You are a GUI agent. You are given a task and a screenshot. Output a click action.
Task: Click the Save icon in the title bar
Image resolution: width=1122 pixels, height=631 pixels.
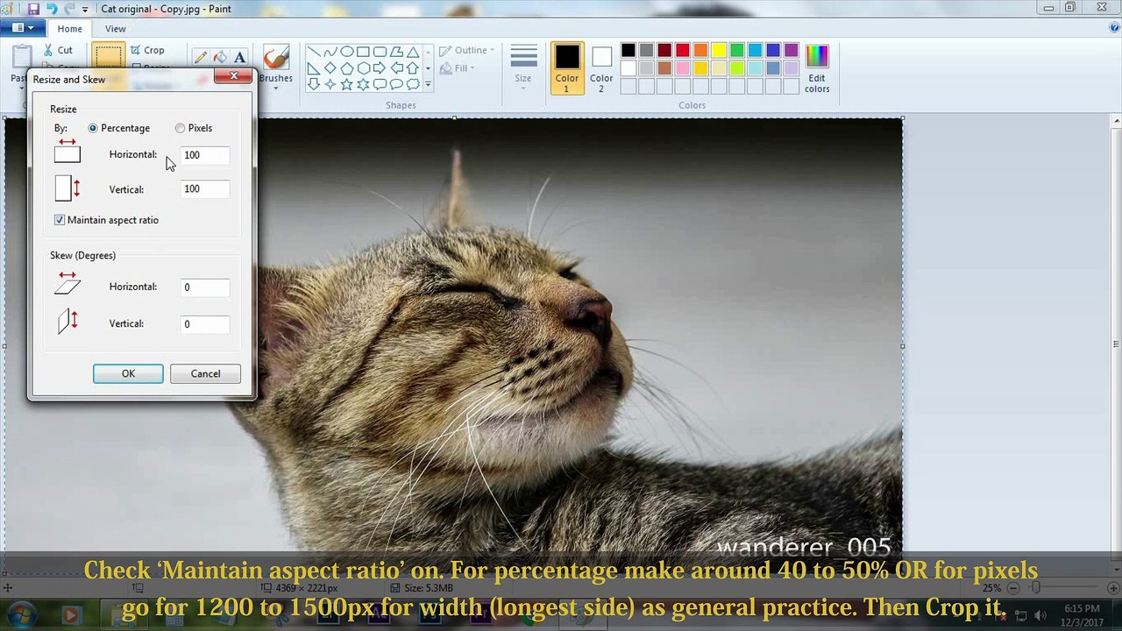pyautogui.click(x=33, y=9)
